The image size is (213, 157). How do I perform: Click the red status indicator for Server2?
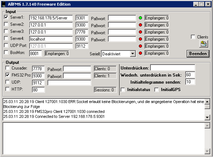pos(140,25)
